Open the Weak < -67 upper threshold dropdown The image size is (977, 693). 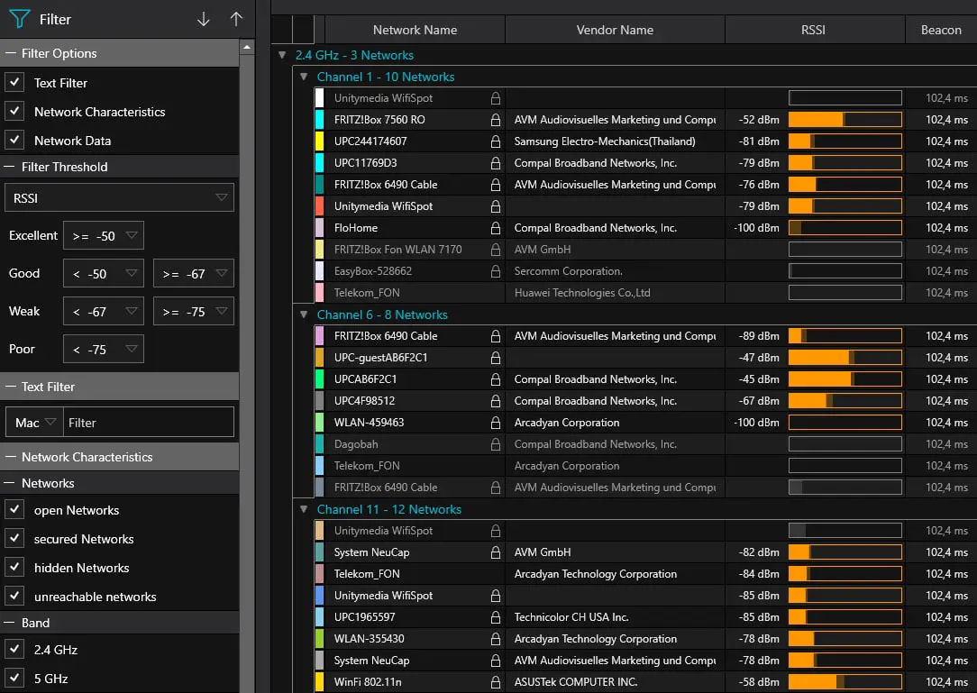pos(104,311)
